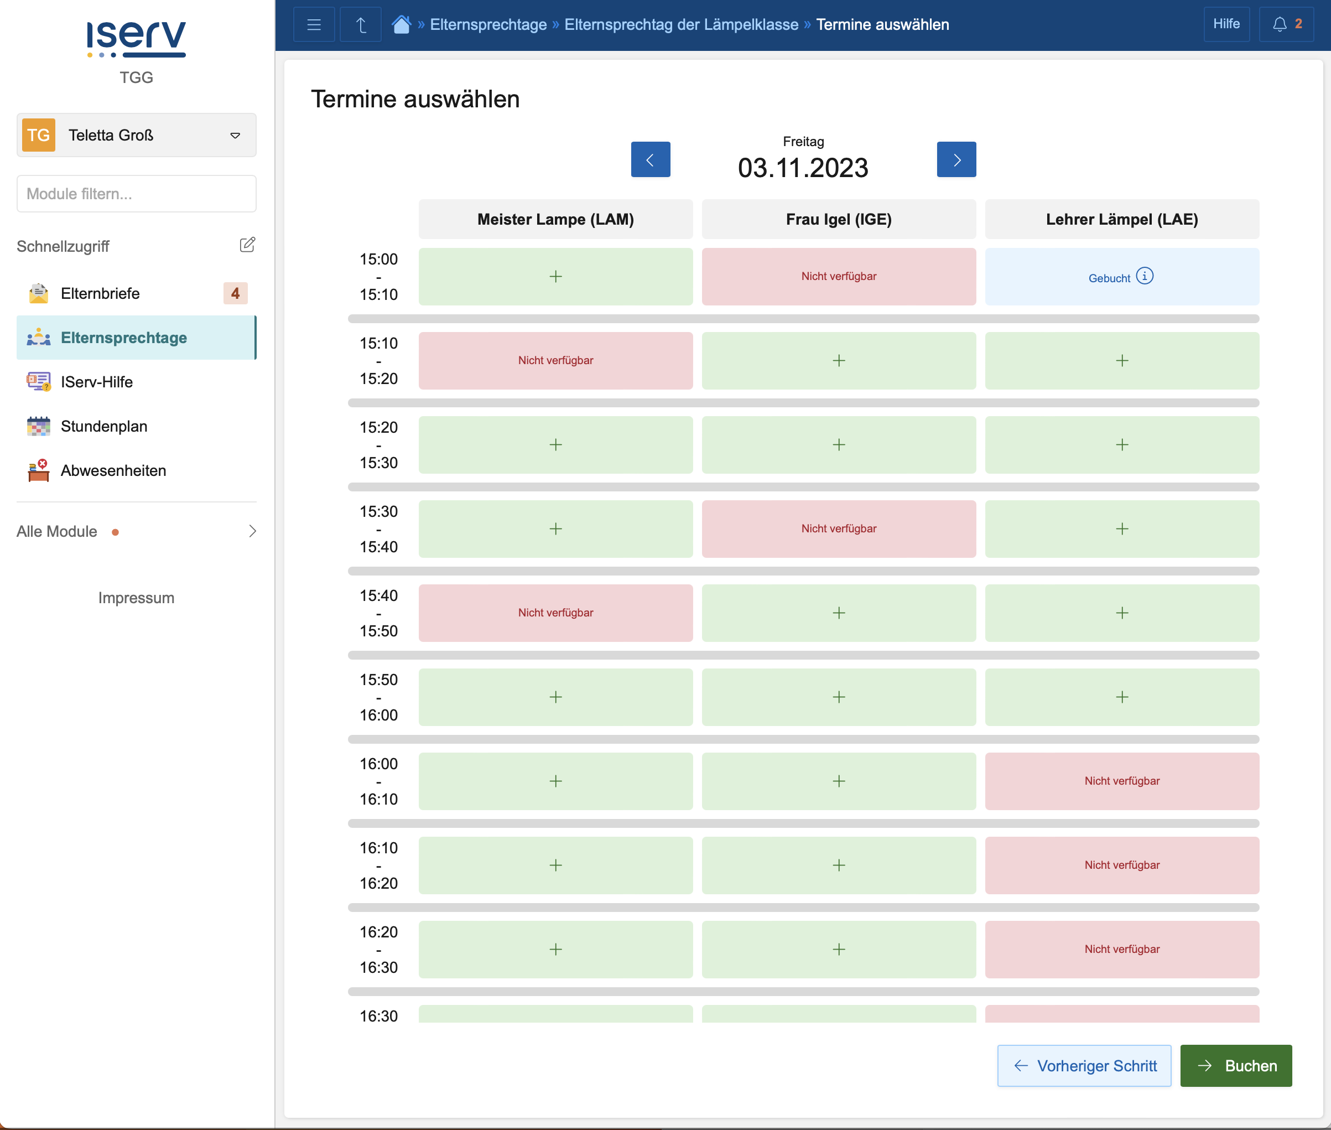
Task: Open the Stundenplan module
Action: coord(103,426)
